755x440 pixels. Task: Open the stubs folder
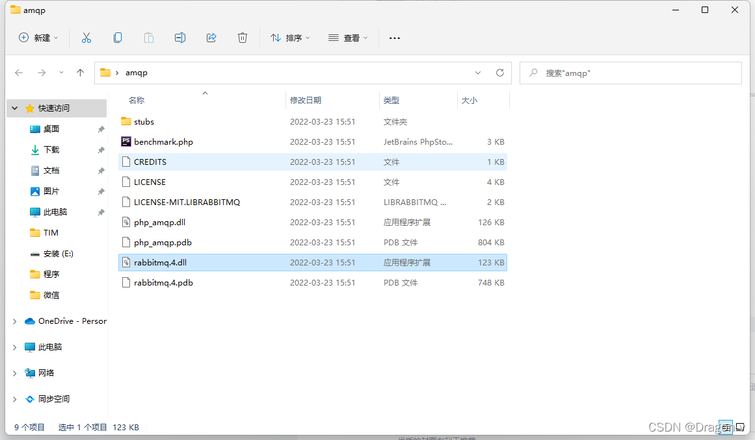[x=144, y=122]
